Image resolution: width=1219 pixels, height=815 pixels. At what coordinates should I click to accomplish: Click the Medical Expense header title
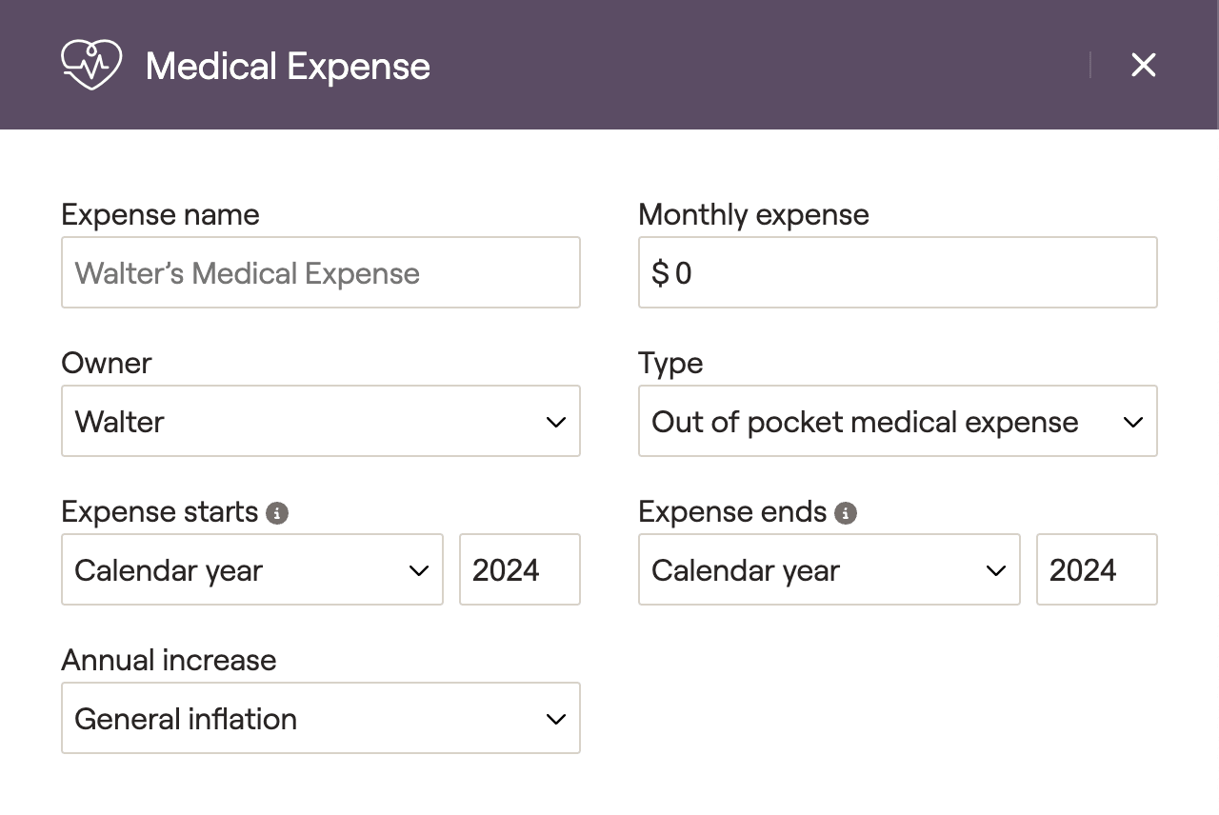pos(288,67)
